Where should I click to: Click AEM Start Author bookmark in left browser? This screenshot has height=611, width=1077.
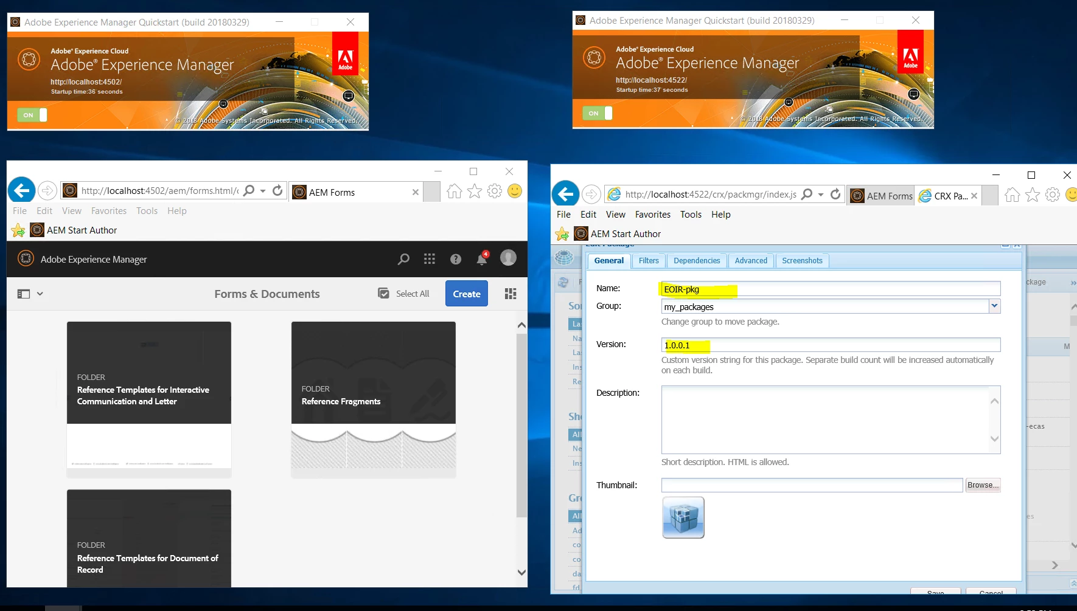tap(74, 230)
